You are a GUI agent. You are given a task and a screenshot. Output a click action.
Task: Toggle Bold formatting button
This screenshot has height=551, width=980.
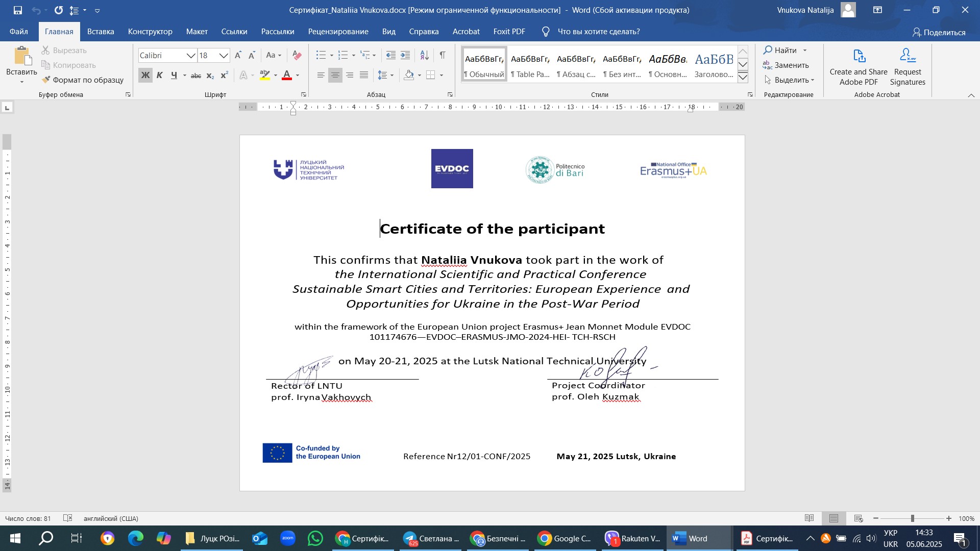[145, 76]
